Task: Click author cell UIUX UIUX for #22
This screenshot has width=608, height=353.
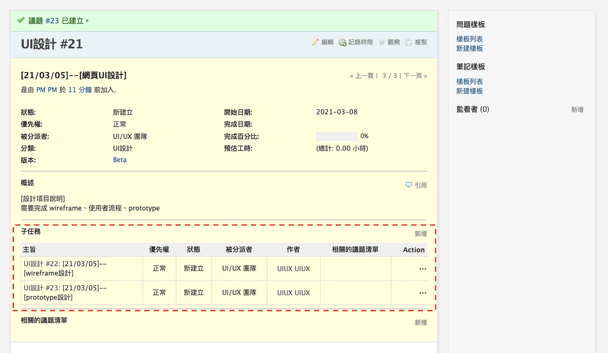Action: [294, 269]
